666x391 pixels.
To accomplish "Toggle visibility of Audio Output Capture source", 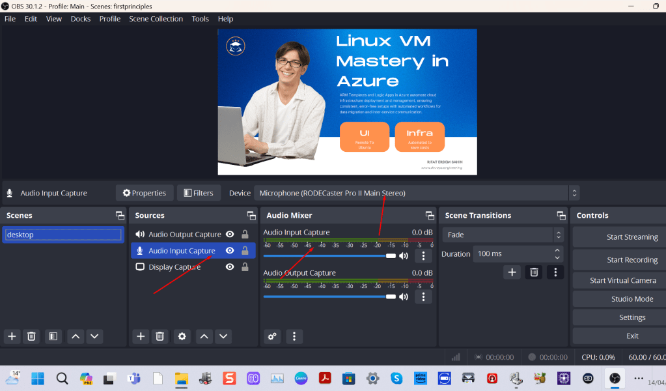I will coord(230,234).
